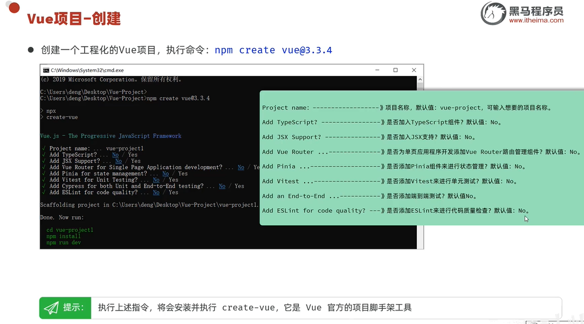Select No option for Add JSX Support
The height and width of the screenshot is (324, 584).
pyautogui.click(x=119, y=161)
